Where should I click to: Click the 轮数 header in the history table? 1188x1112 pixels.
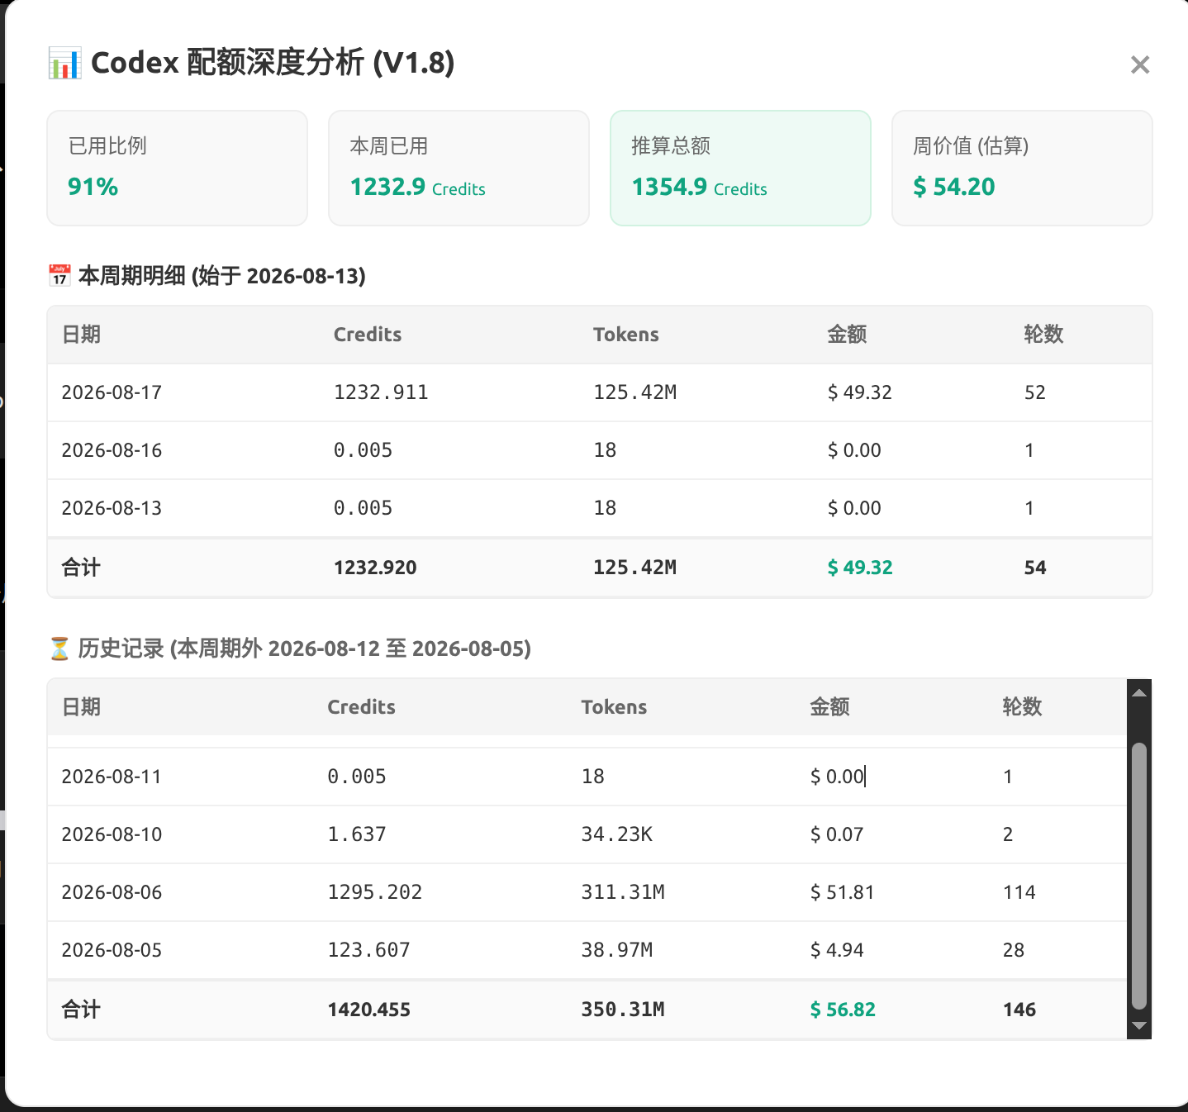[1022, 707]
